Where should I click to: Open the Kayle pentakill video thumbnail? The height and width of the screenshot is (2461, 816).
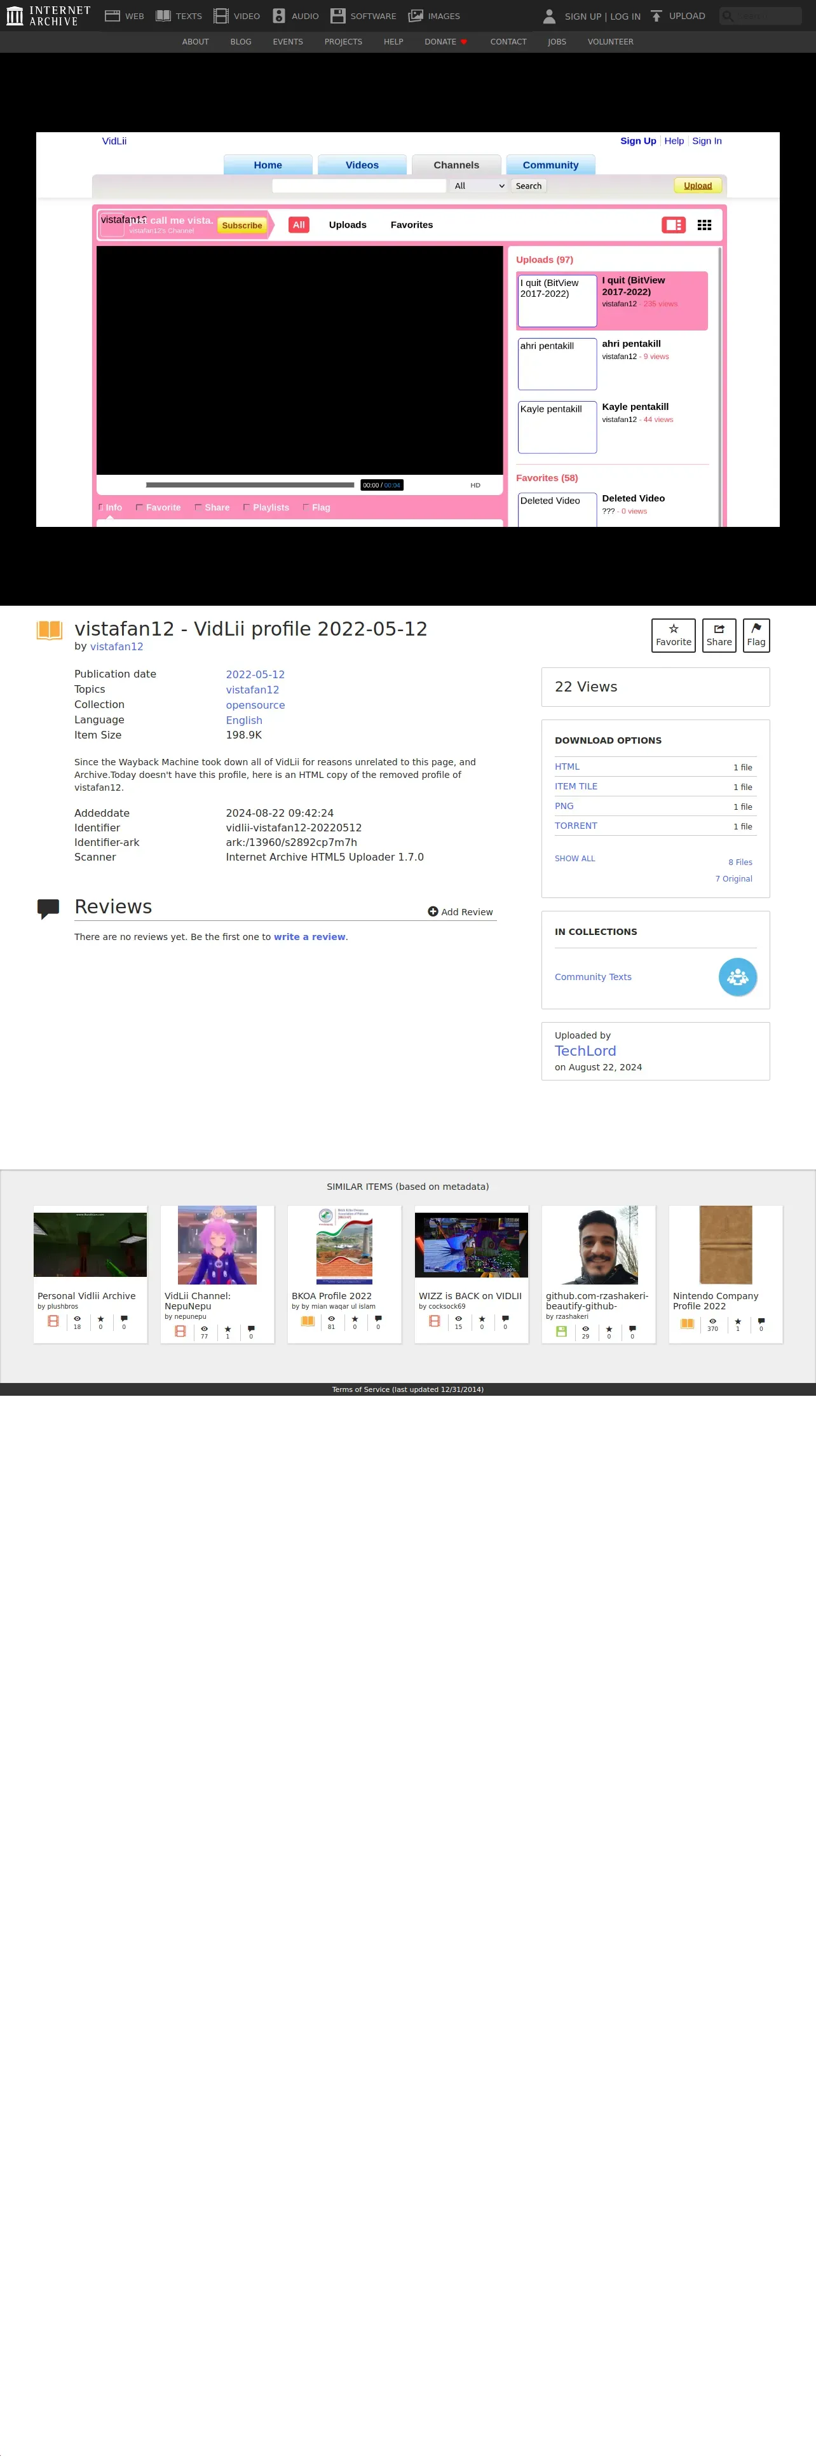[557, 427]
